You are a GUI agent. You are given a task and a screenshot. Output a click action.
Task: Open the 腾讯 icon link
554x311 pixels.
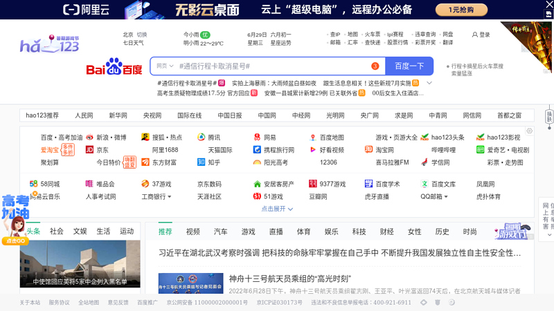point(201,137)
